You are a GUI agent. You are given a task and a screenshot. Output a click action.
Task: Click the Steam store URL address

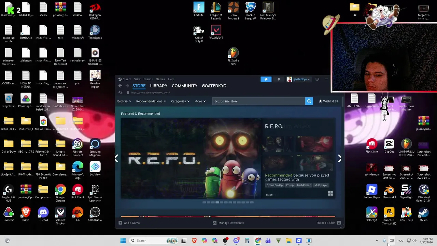coord(150,93)
